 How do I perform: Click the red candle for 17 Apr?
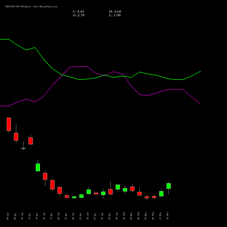click(x=52, y=185)
